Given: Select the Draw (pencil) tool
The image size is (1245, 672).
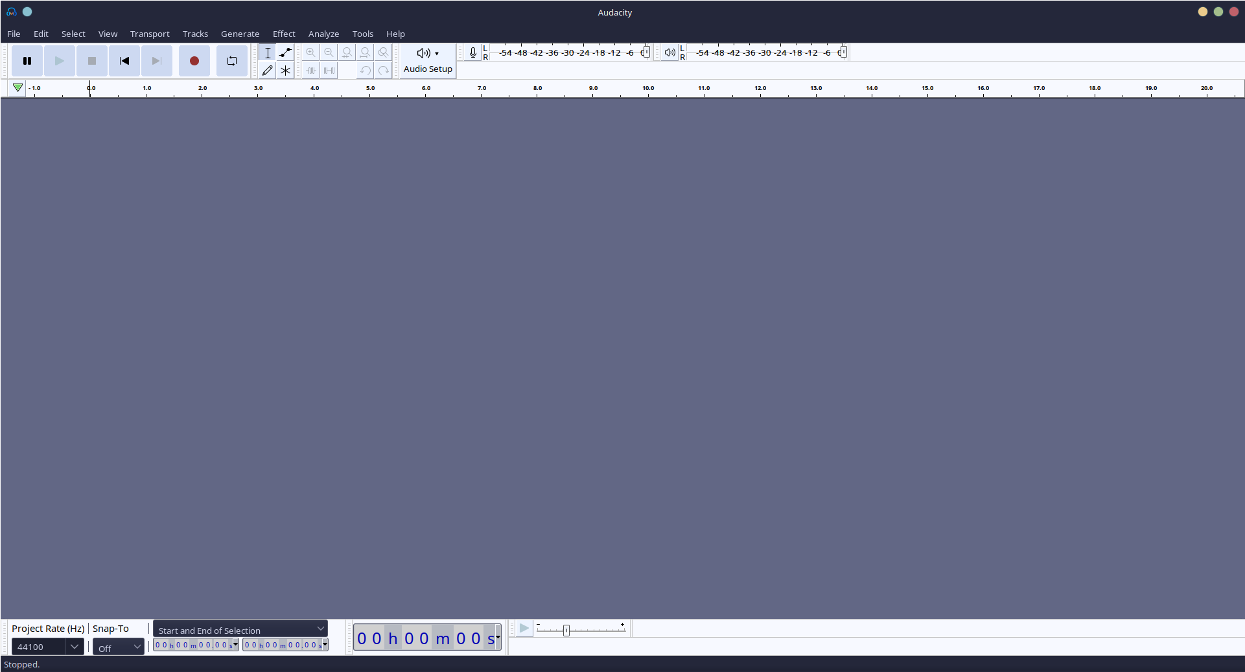Looking at the screenshot, I should point(268,70).
